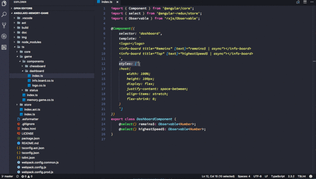The image size is (316, 179).
Task: Click the feedback smiley icon
Action: click(311, 176)
